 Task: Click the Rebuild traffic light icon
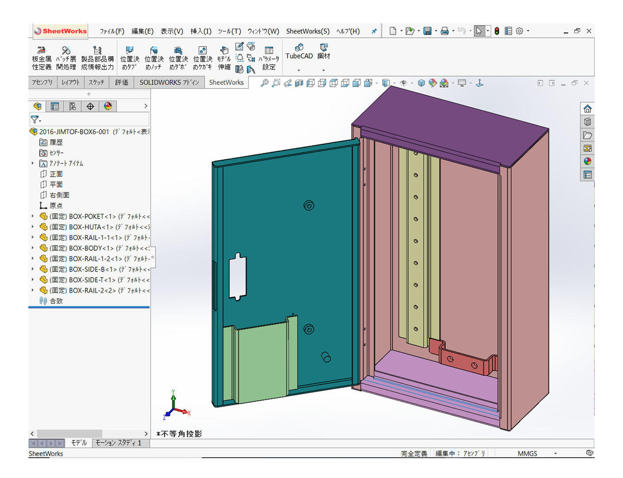pyautogui.click(x=497, y=31)
